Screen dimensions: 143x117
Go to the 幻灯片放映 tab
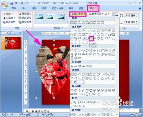click(57, 8)
